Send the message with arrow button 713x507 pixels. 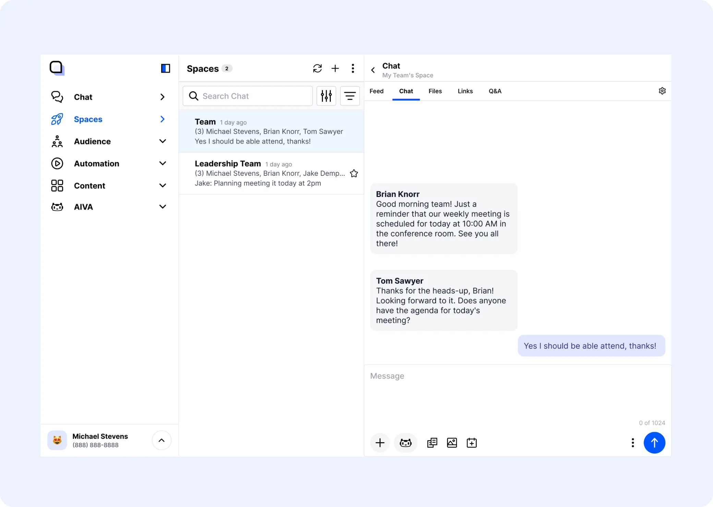[654, 443]
